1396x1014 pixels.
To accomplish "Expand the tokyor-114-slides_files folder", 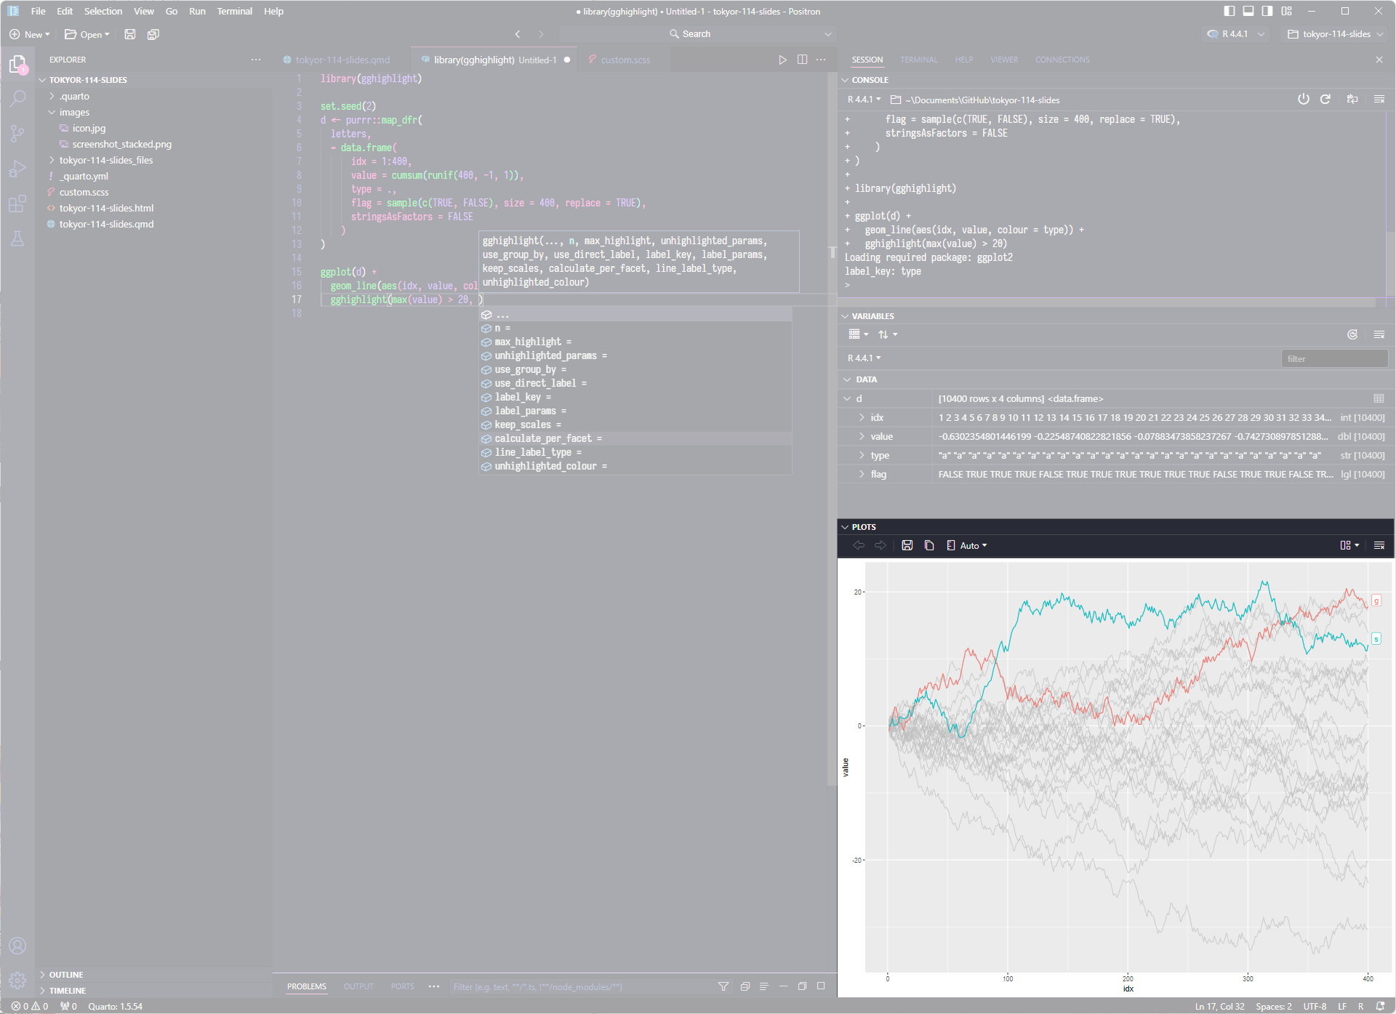I will (106, 160).
